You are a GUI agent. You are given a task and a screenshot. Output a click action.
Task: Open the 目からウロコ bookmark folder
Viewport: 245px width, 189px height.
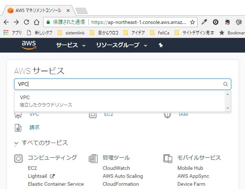click(104, 33)
